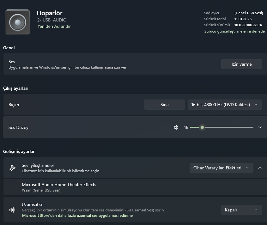Open the 16 bit, 48000 Hz format dropdown

click(225, 105)
